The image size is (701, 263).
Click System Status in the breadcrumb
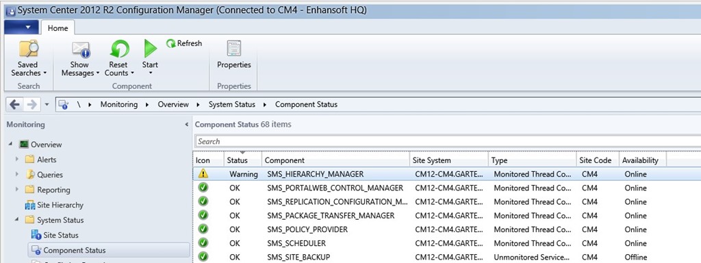click(231, 105)
